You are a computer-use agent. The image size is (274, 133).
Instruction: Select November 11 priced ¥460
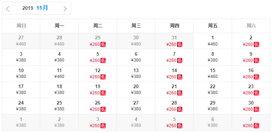[x=59, y=74]
